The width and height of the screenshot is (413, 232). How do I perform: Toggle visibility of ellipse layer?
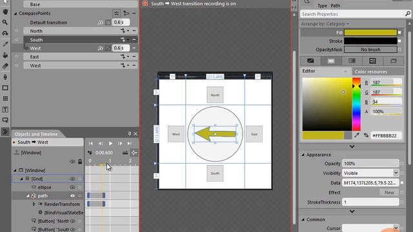point(72,188)
